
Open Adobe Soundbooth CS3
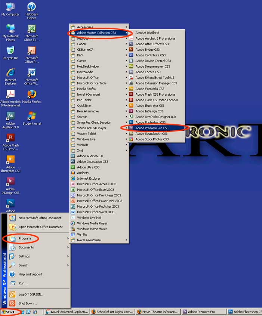click(157, 134)
